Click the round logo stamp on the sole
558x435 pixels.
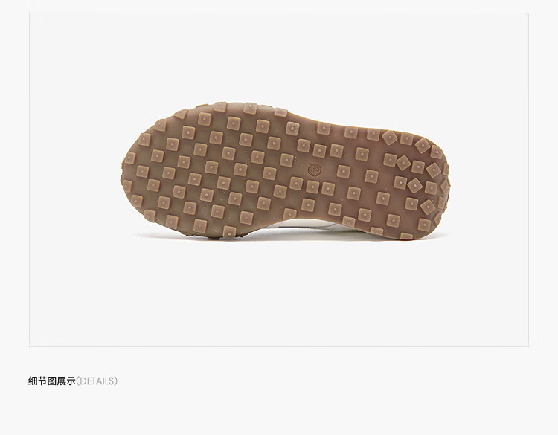(314, 170)
